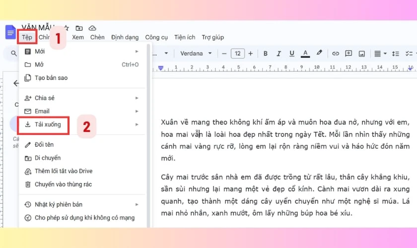Viewport: 417px width, 248px height.
Task: Open the highlight color pen tool
Action: (319, 53)
